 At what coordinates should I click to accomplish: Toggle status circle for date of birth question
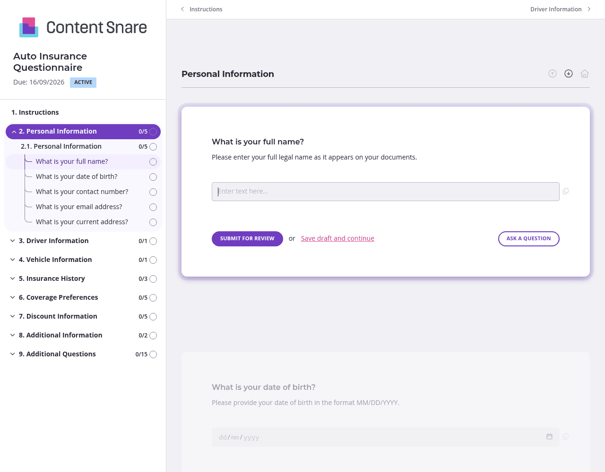[153, 177]
